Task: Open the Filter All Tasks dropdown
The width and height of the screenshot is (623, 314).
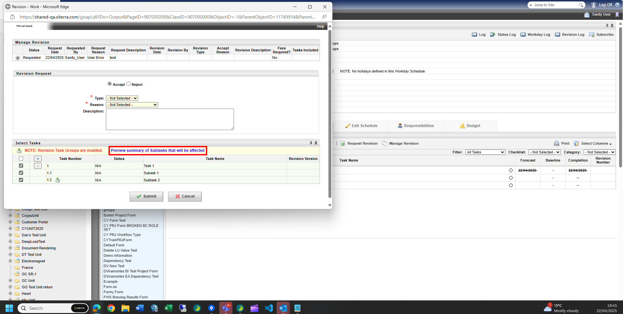Action: coord(485,152)
